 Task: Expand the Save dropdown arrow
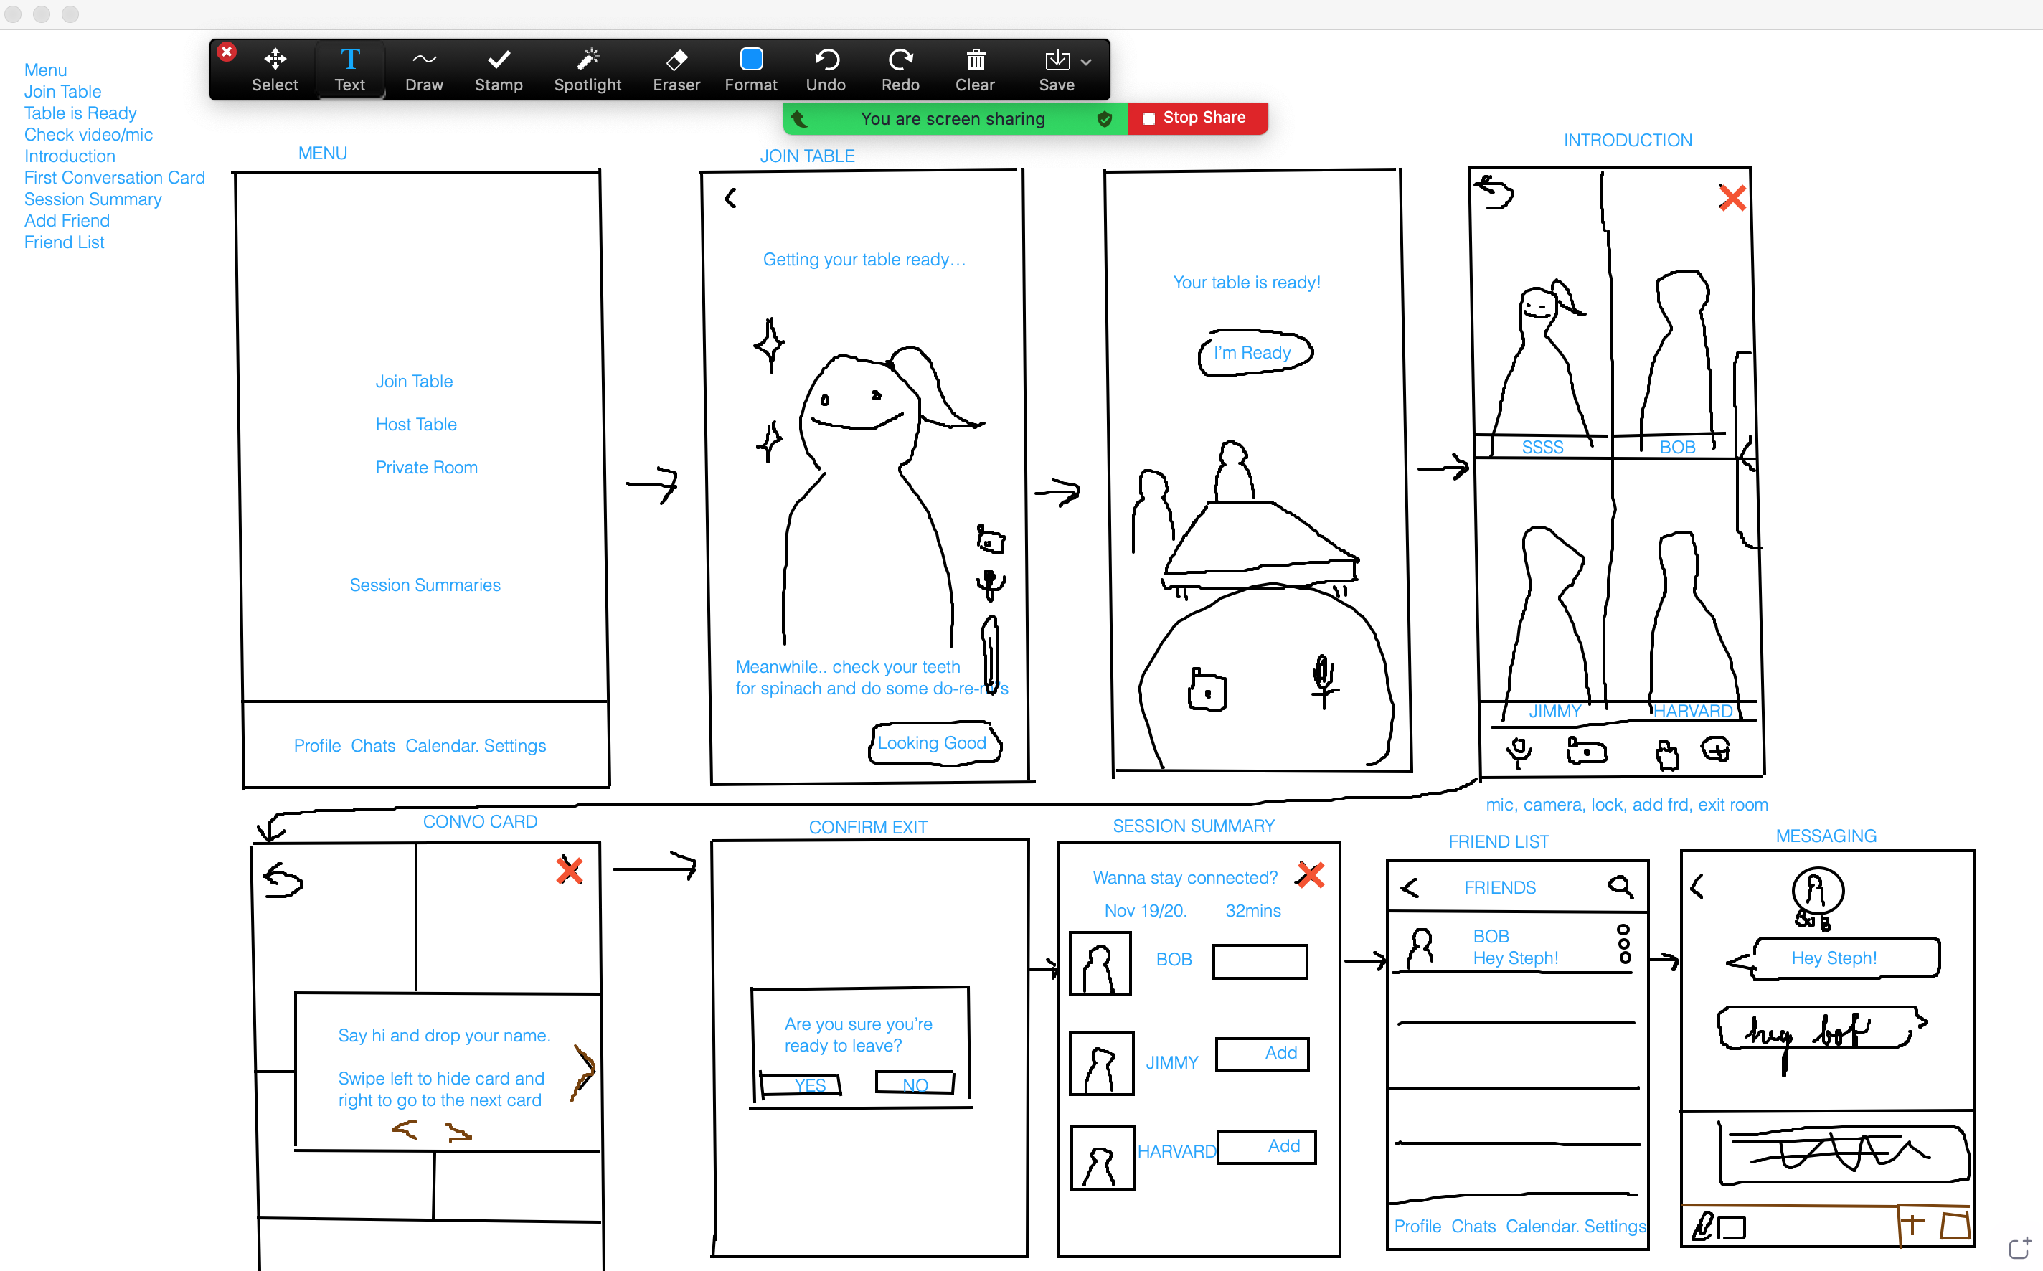click(x=1086, y=62)
